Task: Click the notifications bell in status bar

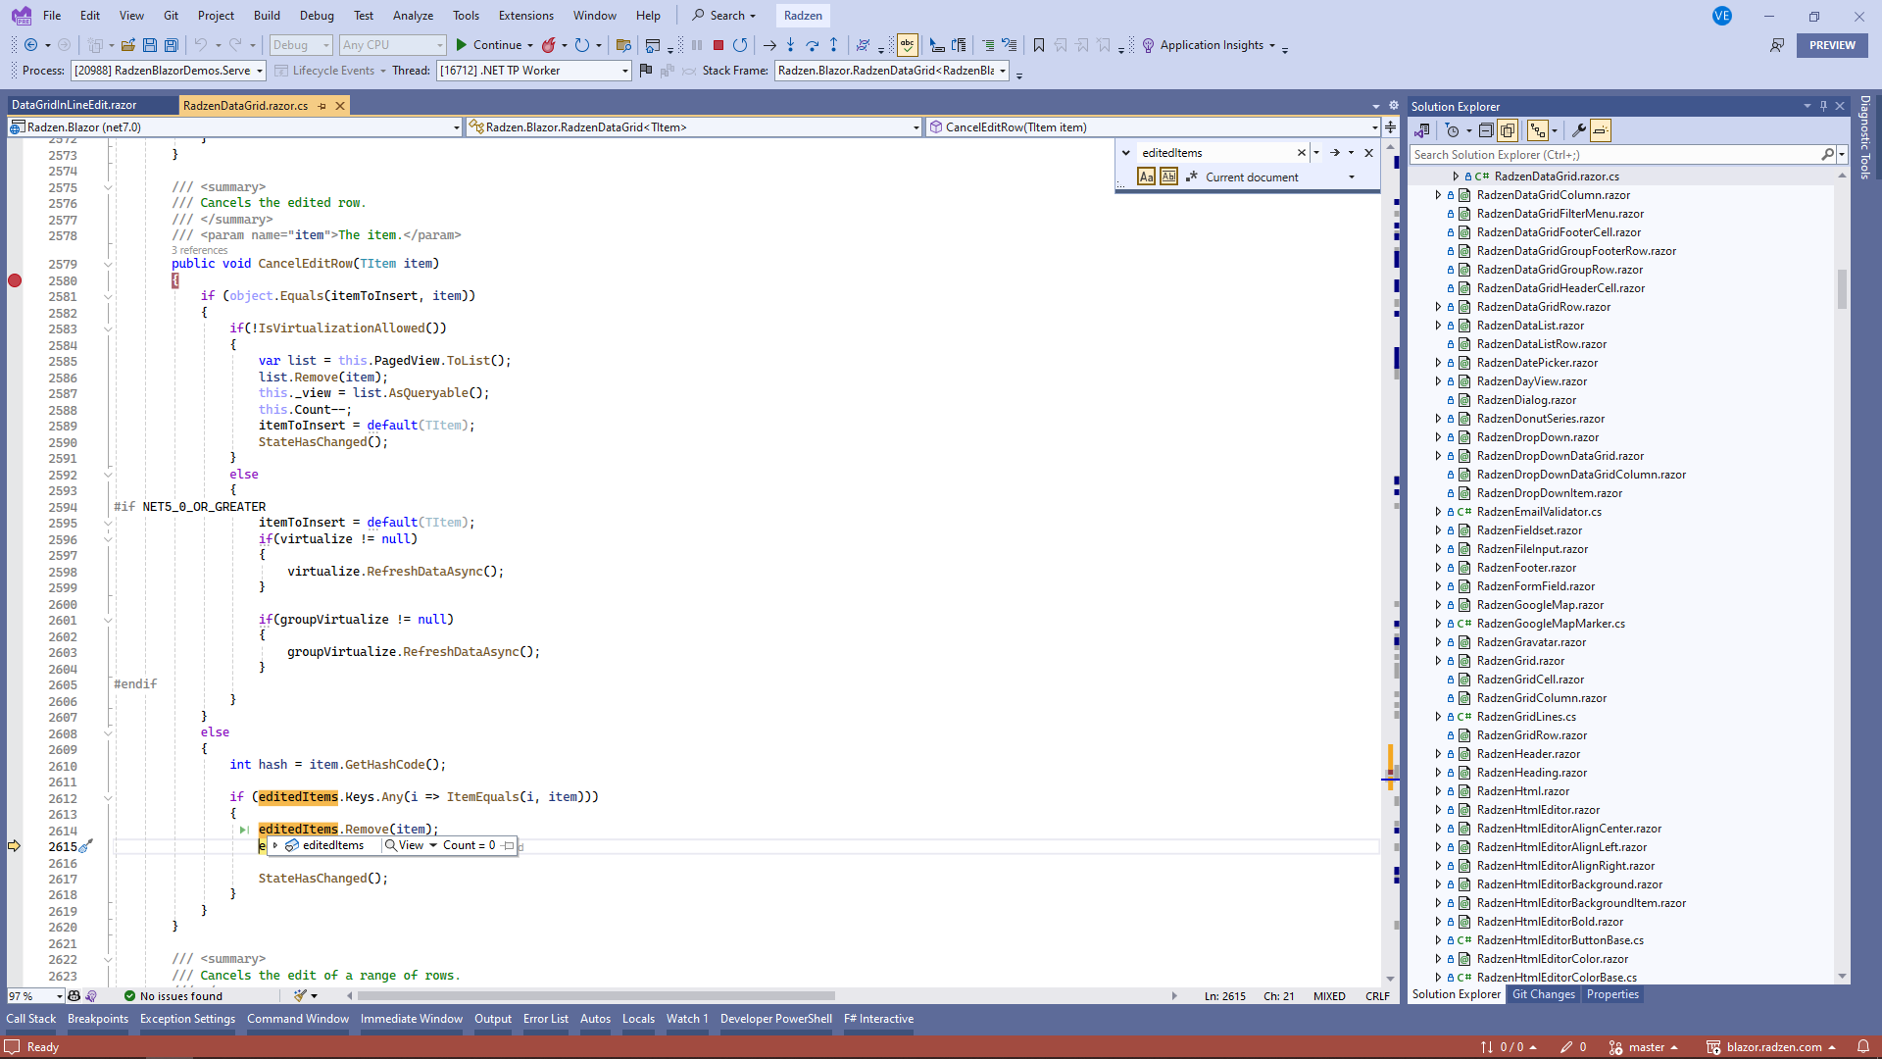Action: pyautogui.click(x=1863, y=1047)
